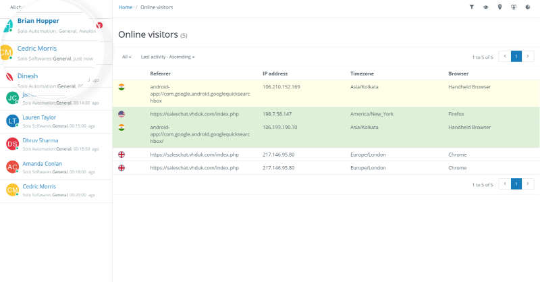Click Asia/Kolkata in the 106.210.152.169 row

point(364,87)
